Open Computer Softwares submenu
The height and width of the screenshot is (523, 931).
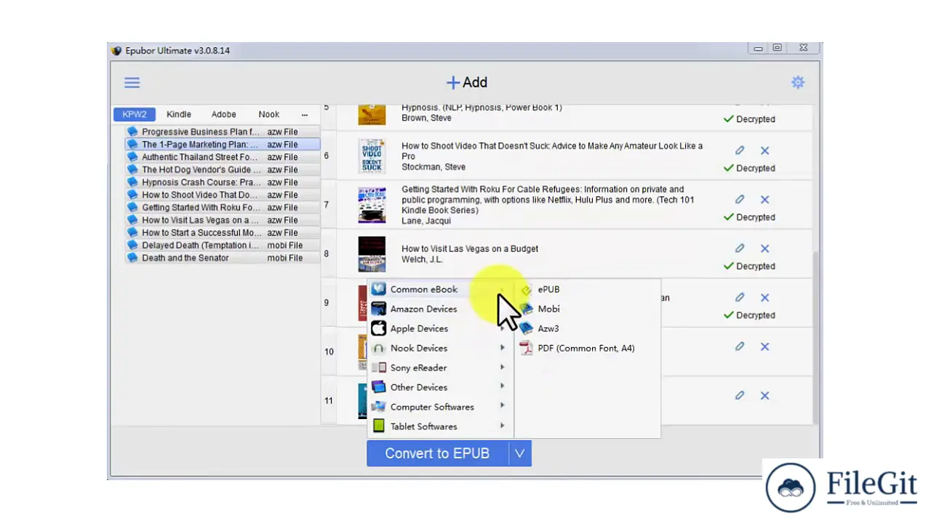tap(441, 407)
